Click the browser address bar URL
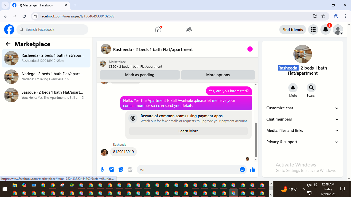This screenshot has width=351, height=197. (77, 16)
